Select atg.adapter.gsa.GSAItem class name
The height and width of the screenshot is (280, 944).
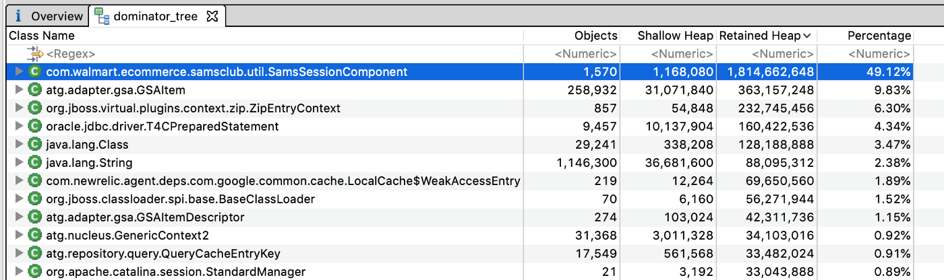coord(115,90)
